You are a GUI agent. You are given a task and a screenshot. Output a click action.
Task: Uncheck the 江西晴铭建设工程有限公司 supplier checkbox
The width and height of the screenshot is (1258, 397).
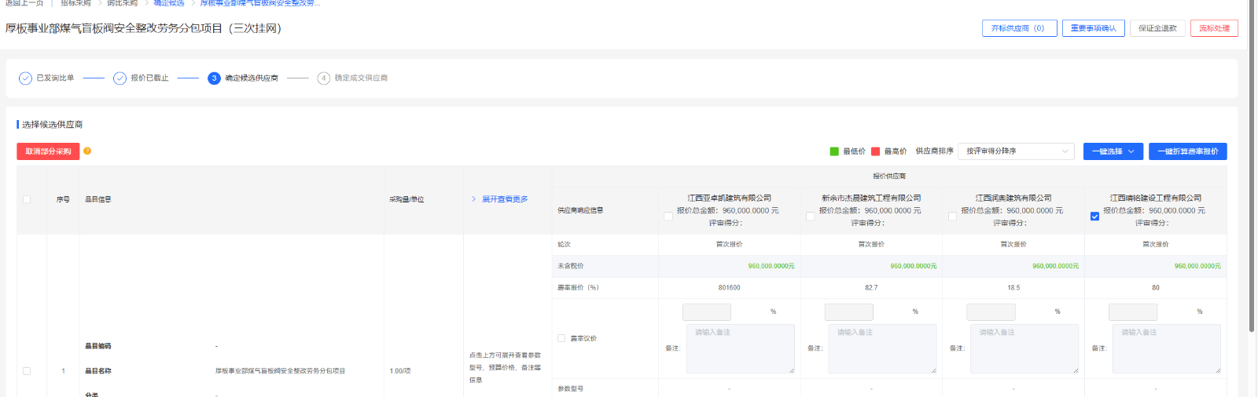[x=1094, y=217]
